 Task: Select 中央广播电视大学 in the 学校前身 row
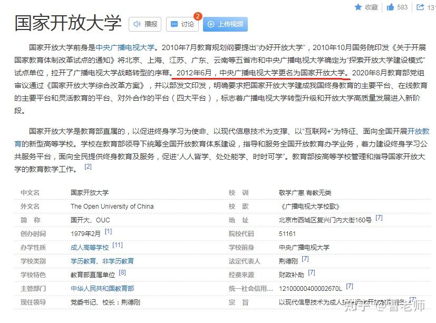[x=304, y=248]
